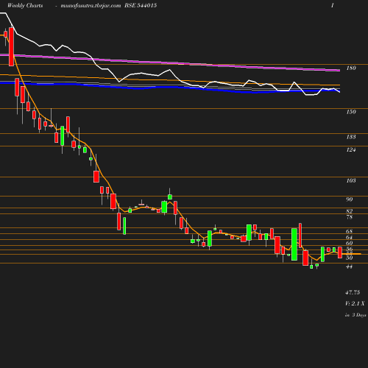This screenshot has height=368, width=368.
Task: Select the 64 price level label
Action: coord(350,237)
